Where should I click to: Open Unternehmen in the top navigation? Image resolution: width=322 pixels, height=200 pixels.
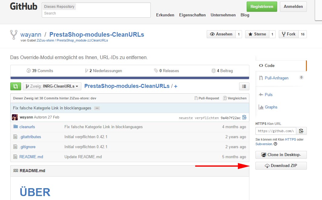[x=223, y=15]
